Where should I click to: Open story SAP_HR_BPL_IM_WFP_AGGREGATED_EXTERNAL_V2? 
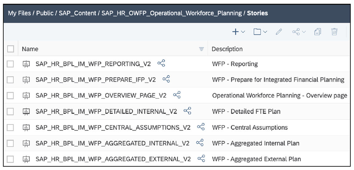(x=113, y=159)
